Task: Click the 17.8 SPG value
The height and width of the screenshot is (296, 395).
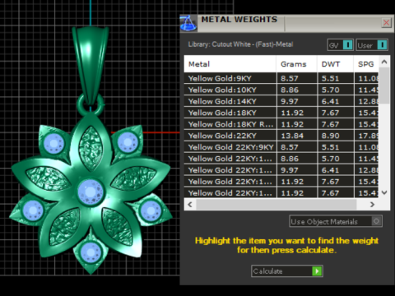Action: pyautogui.click(x=369, y=136)
